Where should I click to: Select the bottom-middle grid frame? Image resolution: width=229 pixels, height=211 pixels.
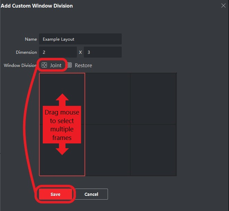point(108,150)
